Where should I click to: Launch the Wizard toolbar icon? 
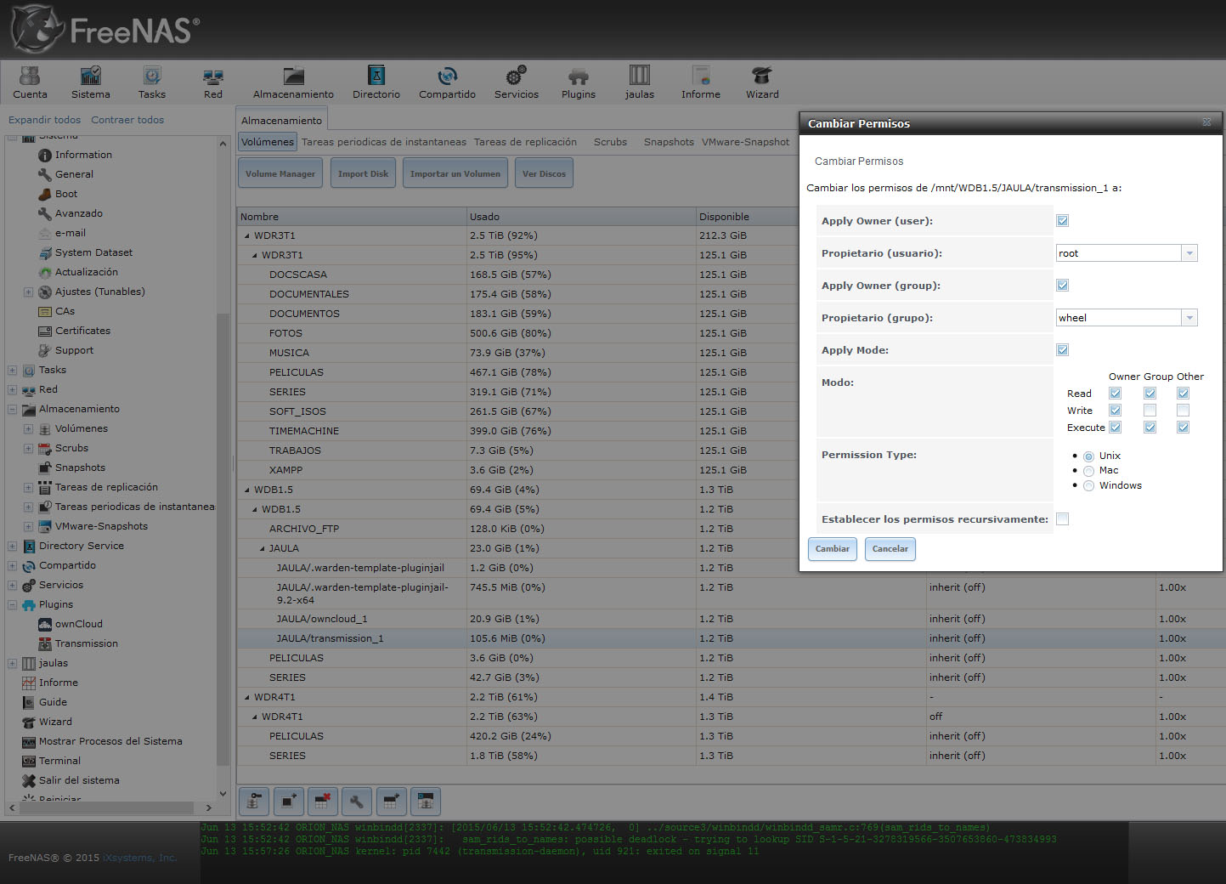point(762,82)
